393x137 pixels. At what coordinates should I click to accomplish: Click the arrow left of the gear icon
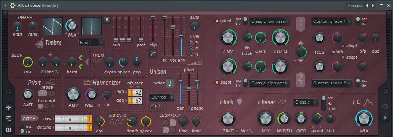(x=5, y=5)
